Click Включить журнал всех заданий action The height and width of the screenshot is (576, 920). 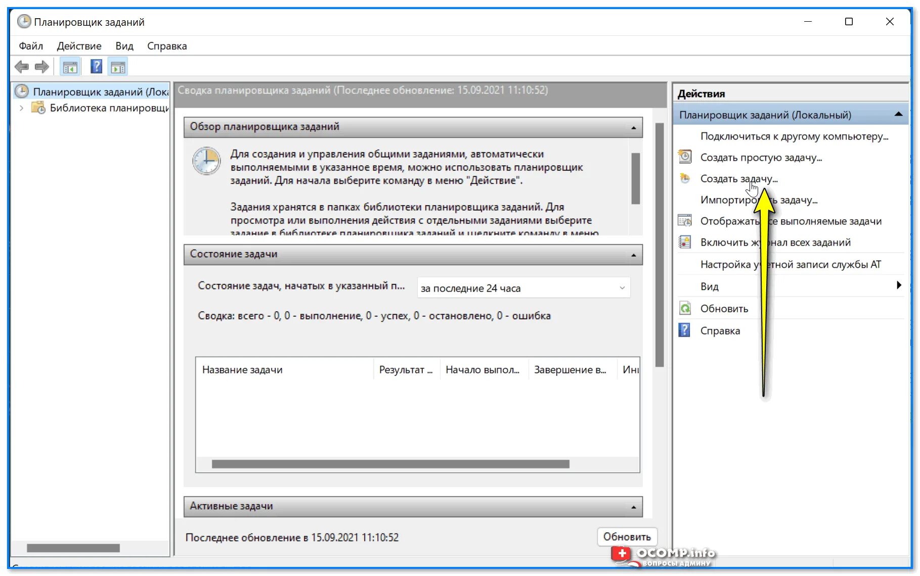775,243
